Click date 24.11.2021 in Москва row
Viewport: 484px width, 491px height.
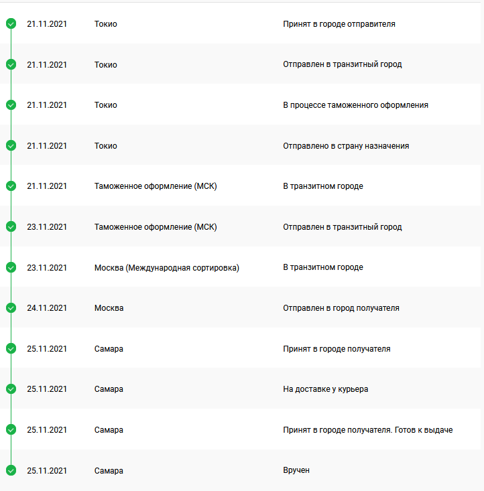tap(47, 308)
